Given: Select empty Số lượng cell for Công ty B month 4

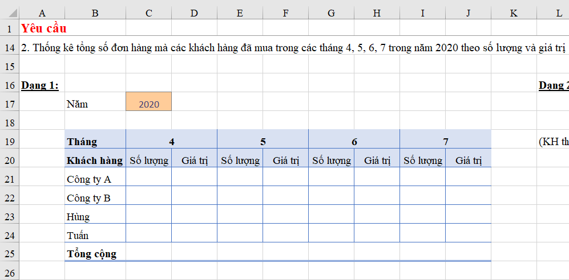Looking at the screenshot, I should (x=149, y=195).
